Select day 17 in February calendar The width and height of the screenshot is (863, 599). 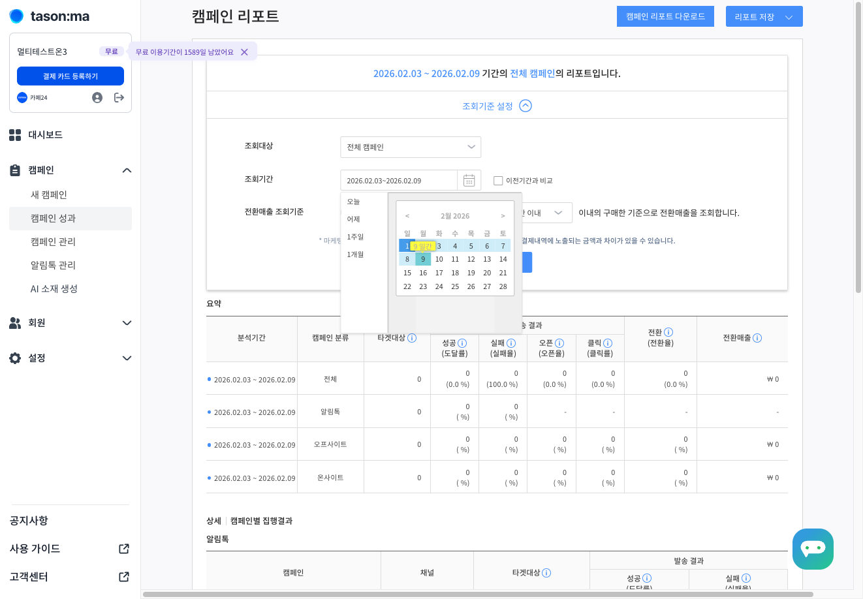pos(439,273)
